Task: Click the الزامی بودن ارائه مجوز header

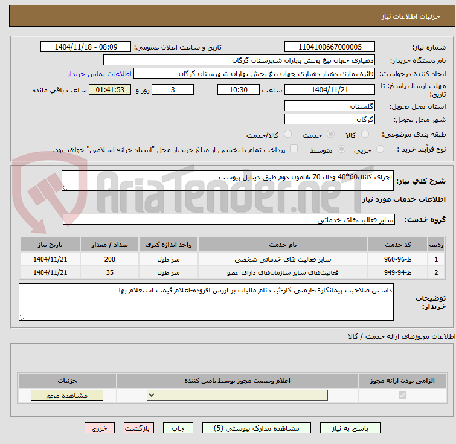Action: (402, 381)
